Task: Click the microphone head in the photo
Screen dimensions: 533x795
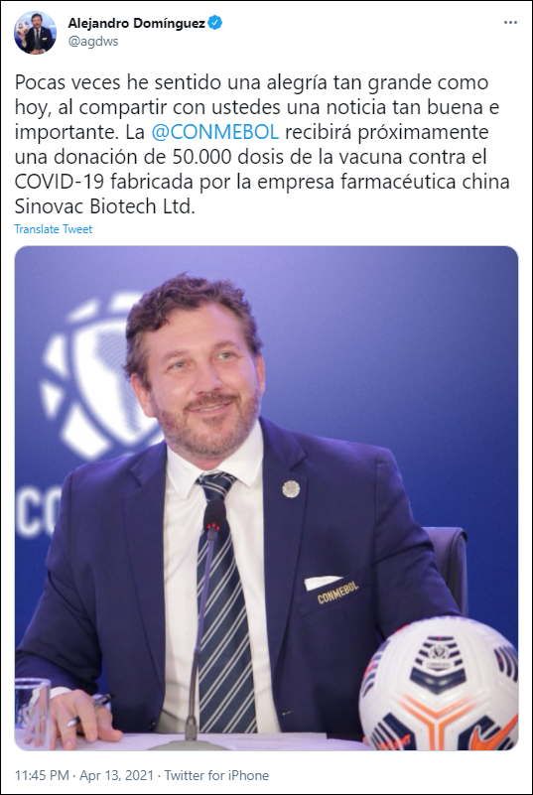Action: [214, 516]
